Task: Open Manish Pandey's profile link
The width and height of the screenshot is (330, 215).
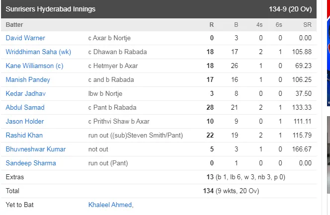Action: [28, 79]
